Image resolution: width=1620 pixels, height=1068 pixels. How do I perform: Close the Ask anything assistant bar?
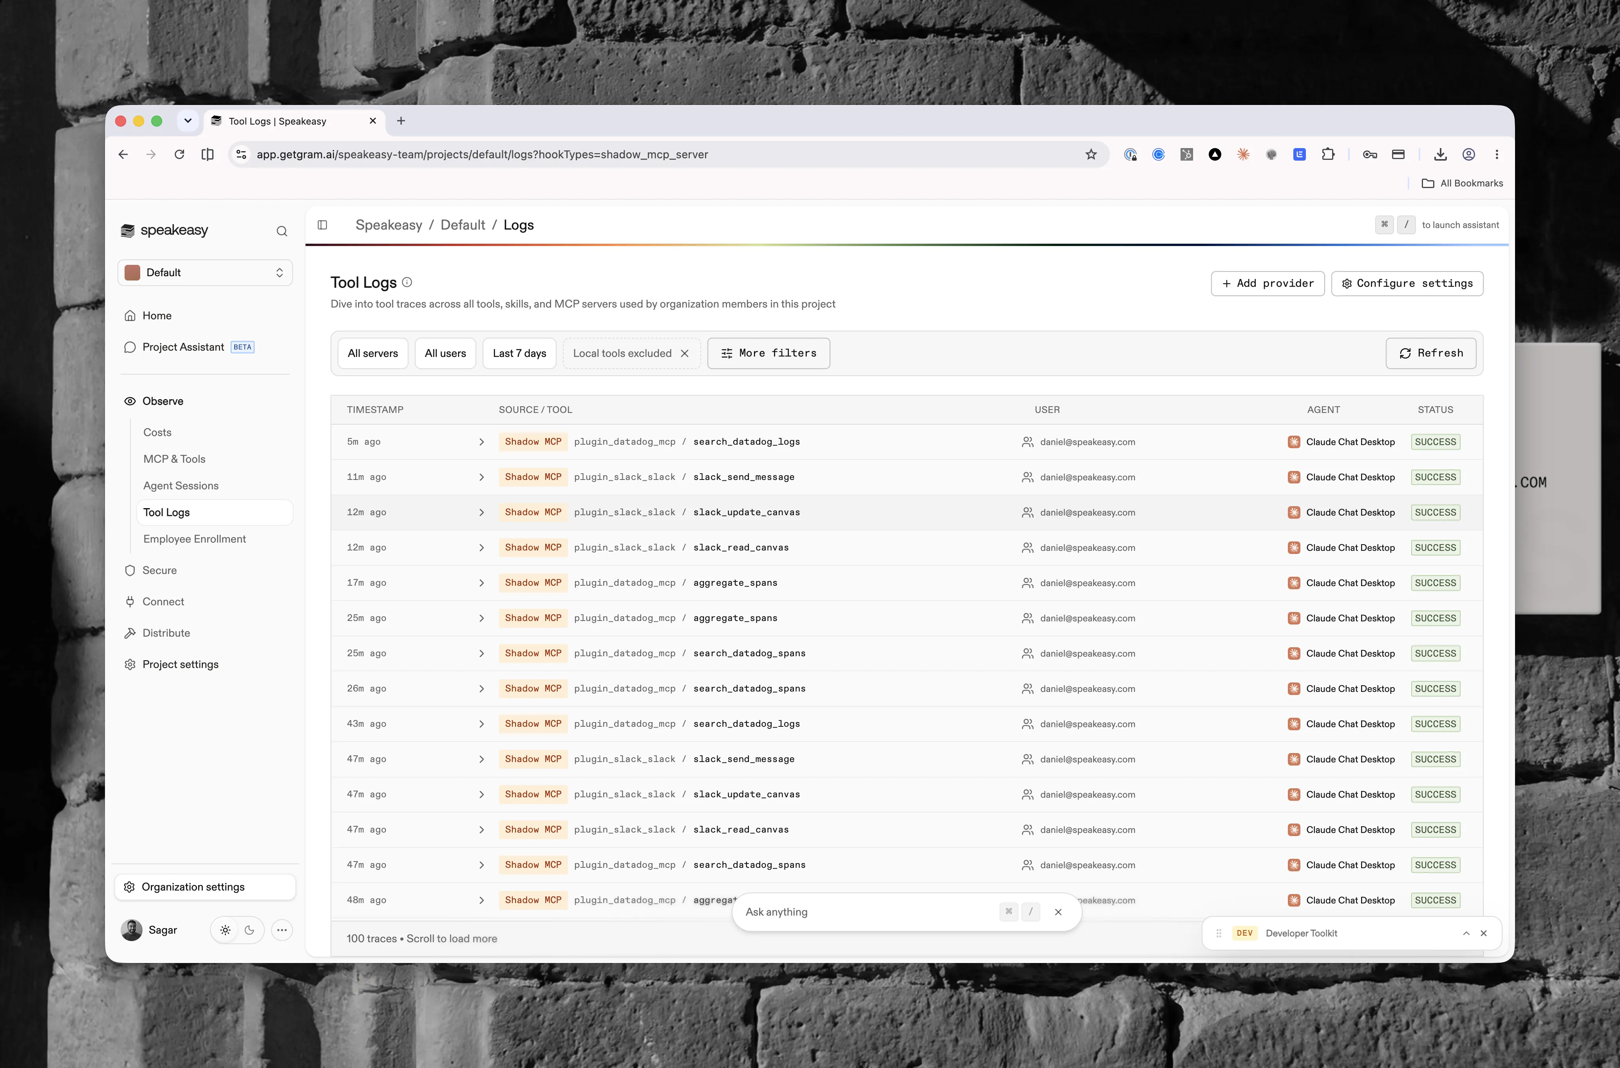pos(1058,912)
